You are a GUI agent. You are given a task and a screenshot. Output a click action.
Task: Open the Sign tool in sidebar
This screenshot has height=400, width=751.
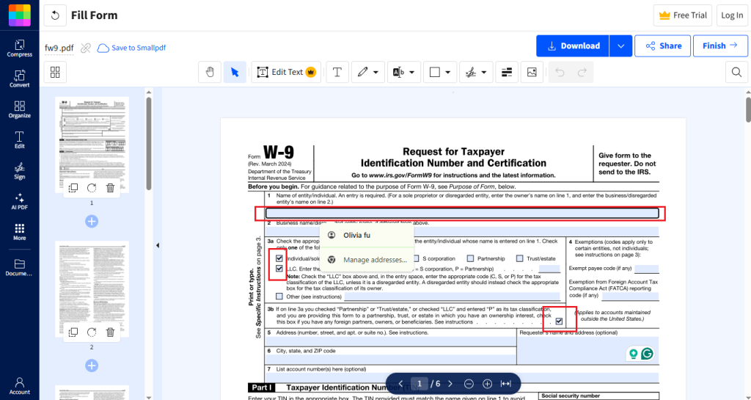tap(20, 171)
